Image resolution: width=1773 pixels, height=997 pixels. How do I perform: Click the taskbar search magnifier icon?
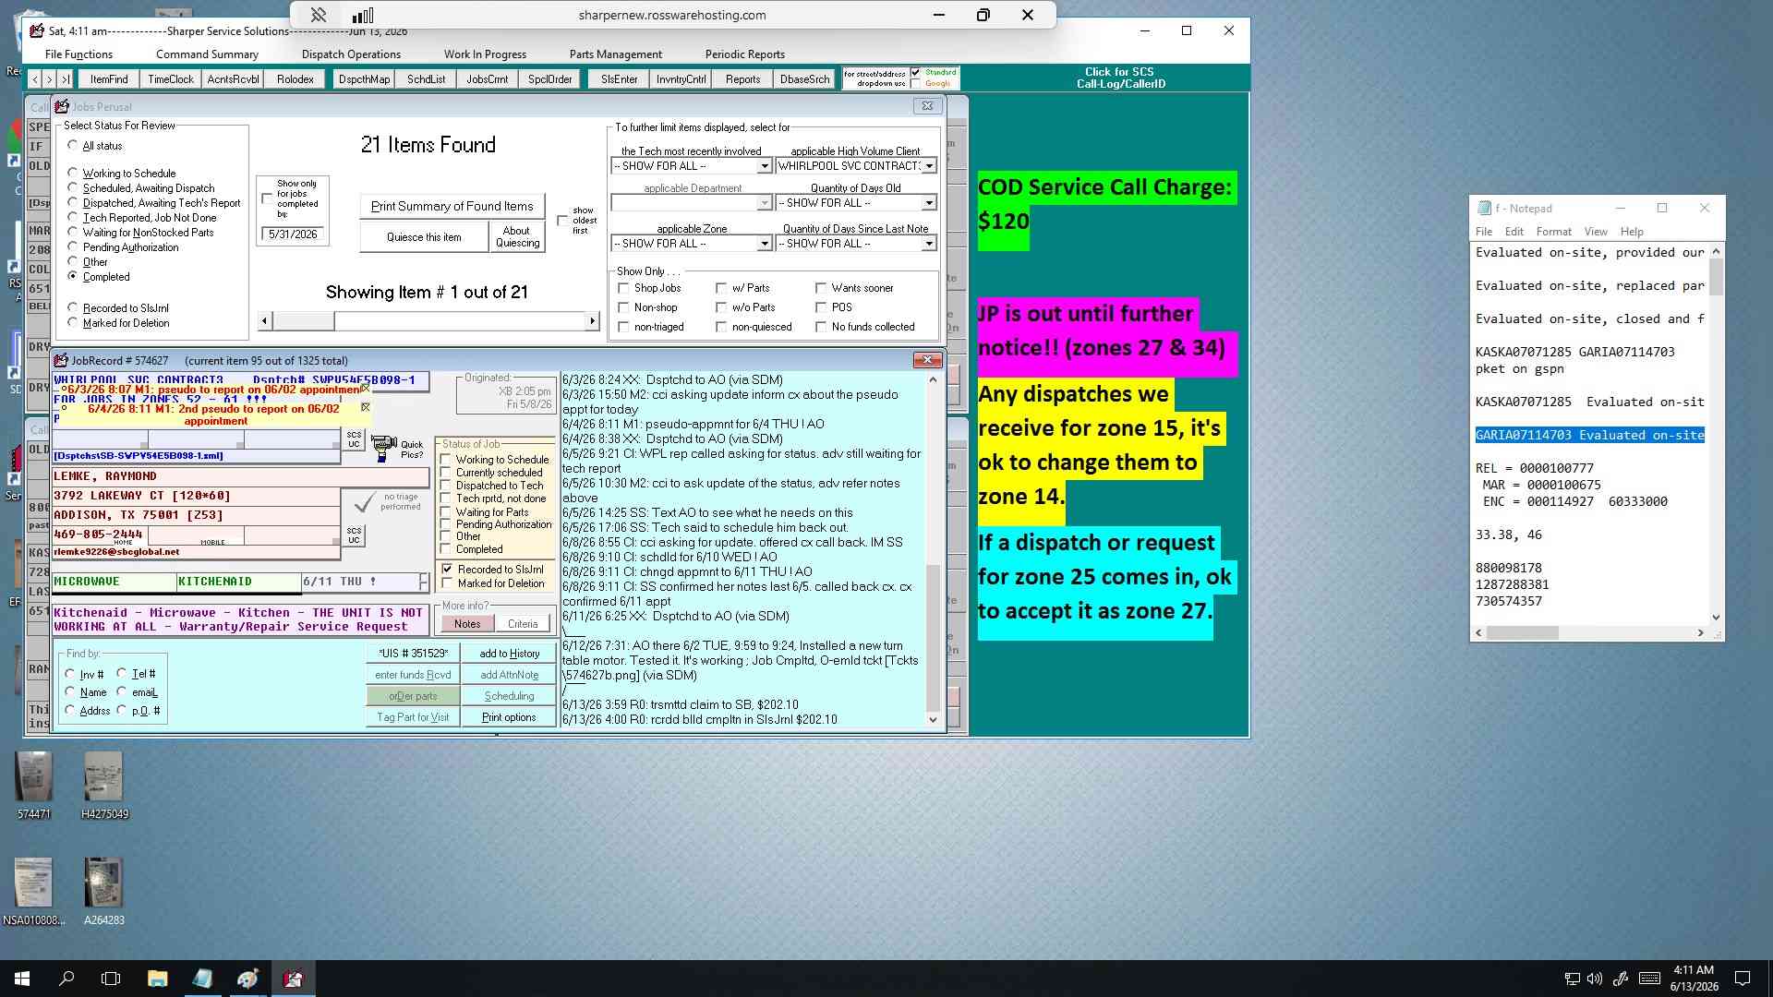click(x=66, y=979)
